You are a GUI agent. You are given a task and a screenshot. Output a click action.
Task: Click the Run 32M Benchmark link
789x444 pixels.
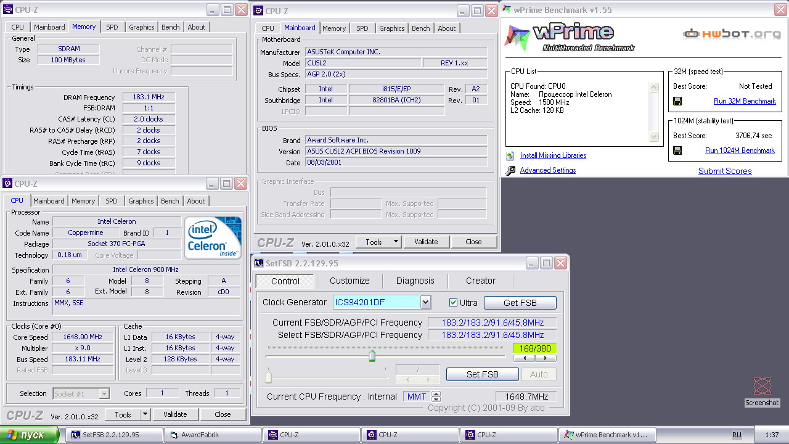click(745, 101)
